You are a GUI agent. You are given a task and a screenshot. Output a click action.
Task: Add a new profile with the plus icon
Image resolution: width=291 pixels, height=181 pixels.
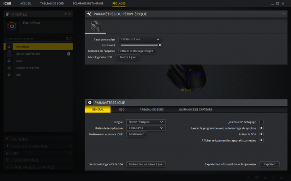tap(65, 14)
